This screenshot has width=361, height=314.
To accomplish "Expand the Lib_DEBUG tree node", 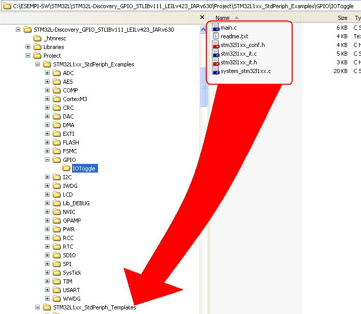I will [x=47, y=203].
